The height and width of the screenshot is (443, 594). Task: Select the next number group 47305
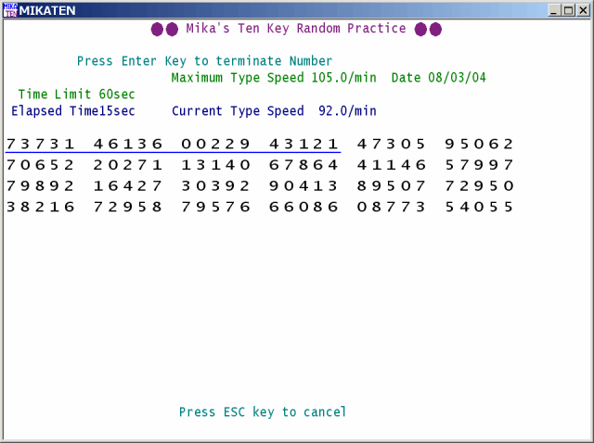click(391, 144)
